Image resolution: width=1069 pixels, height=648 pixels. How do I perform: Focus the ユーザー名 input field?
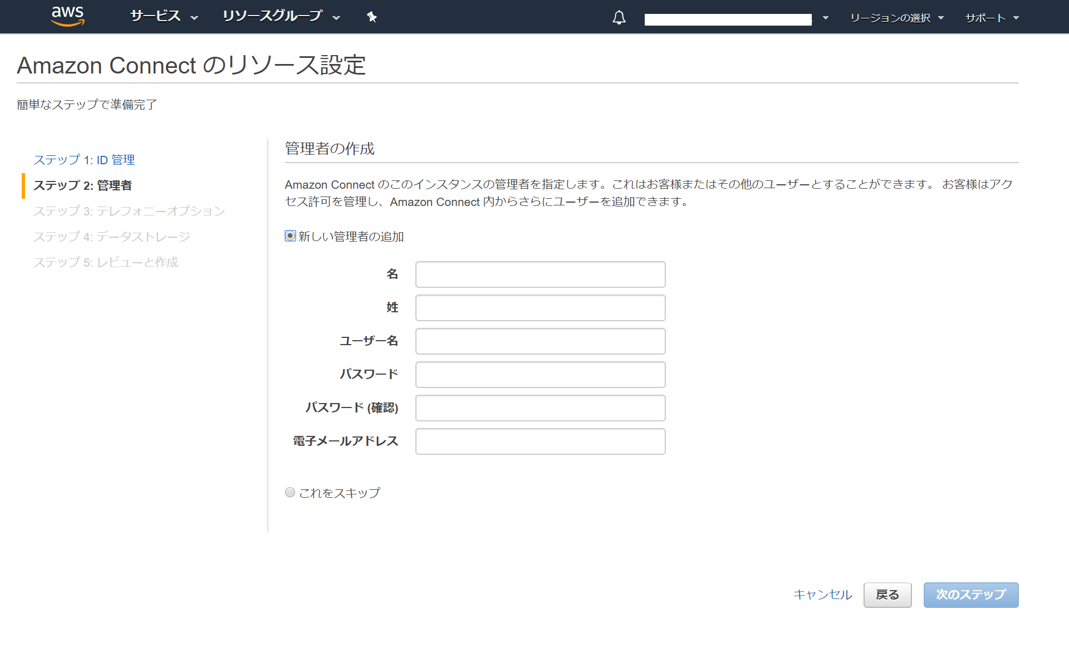pos(540,341)
